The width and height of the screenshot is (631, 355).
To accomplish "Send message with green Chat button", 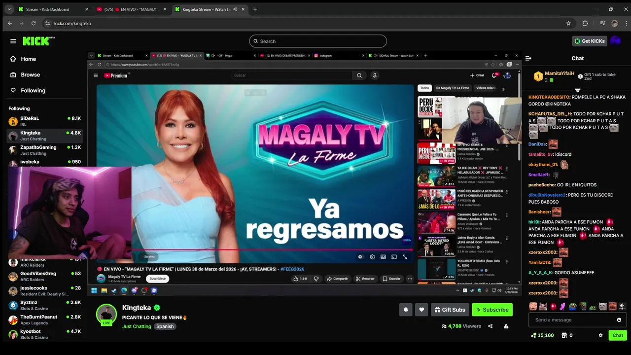I will (x=618, y=335).
